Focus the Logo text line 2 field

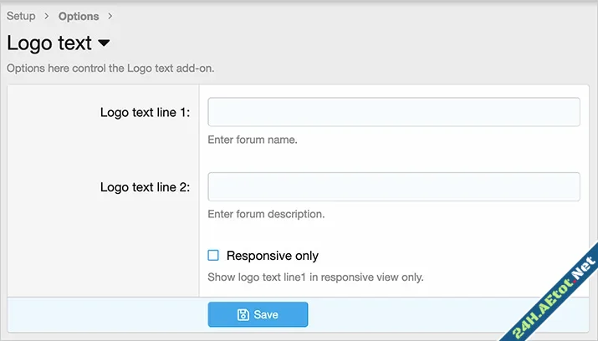click(x=393, y=186)
